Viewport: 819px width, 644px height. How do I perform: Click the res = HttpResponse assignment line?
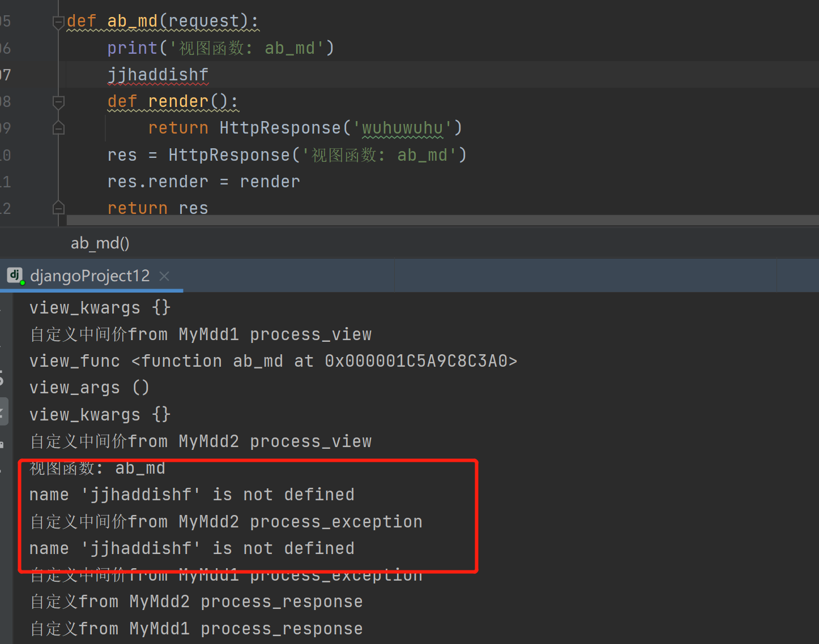(287, 155)
